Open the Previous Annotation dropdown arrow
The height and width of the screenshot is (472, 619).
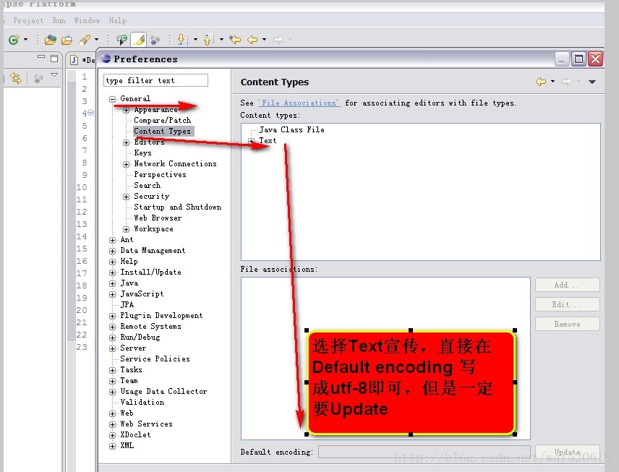pos(221,40)
